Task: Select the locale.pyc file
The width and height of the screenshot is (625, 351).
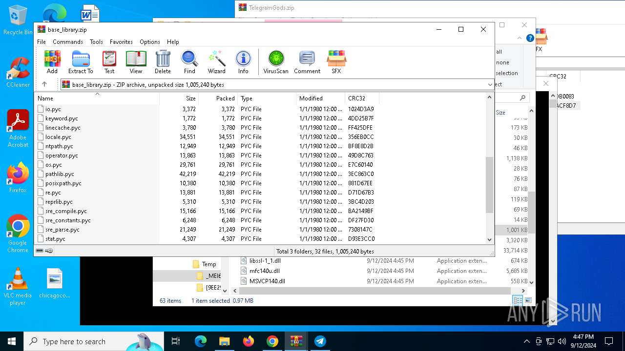Action: tap(58, 137)
